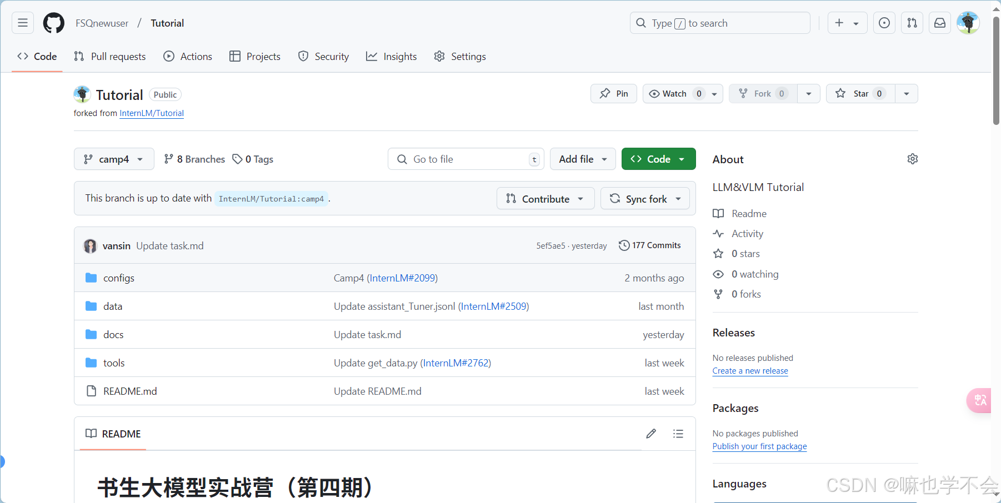Click Create a new release
The width and height of the screenshot is (1001, 503).
(x=750, y=371)
